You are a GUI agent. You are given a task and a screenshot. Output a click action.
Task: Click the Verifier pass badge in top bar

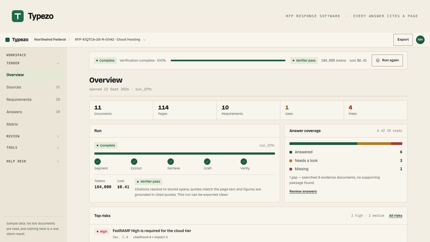tap(304, 60)
